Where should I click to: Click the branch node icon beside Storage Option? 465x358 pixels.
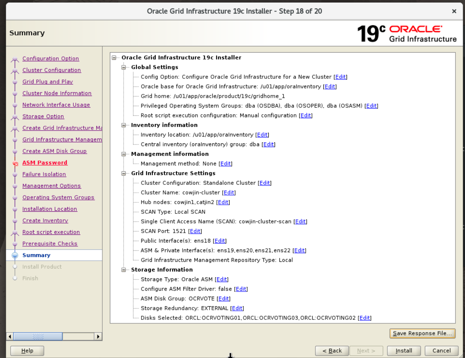[15, 117]
